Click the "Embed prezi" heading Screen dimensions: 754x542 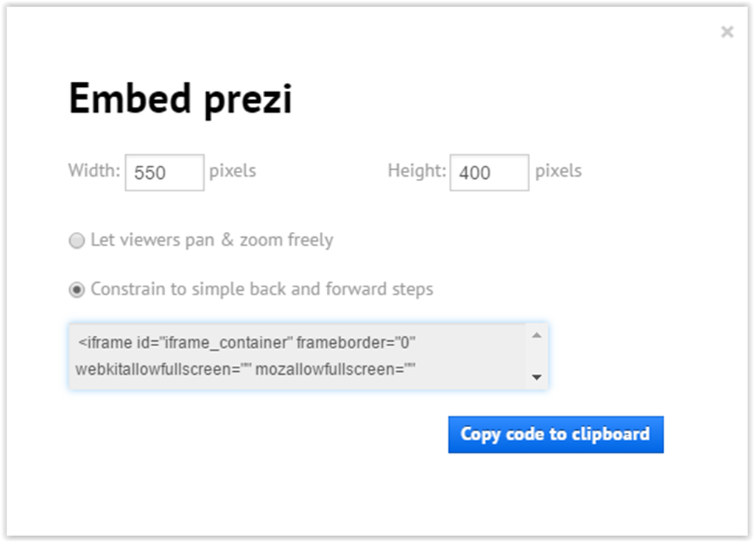point(180,99)
